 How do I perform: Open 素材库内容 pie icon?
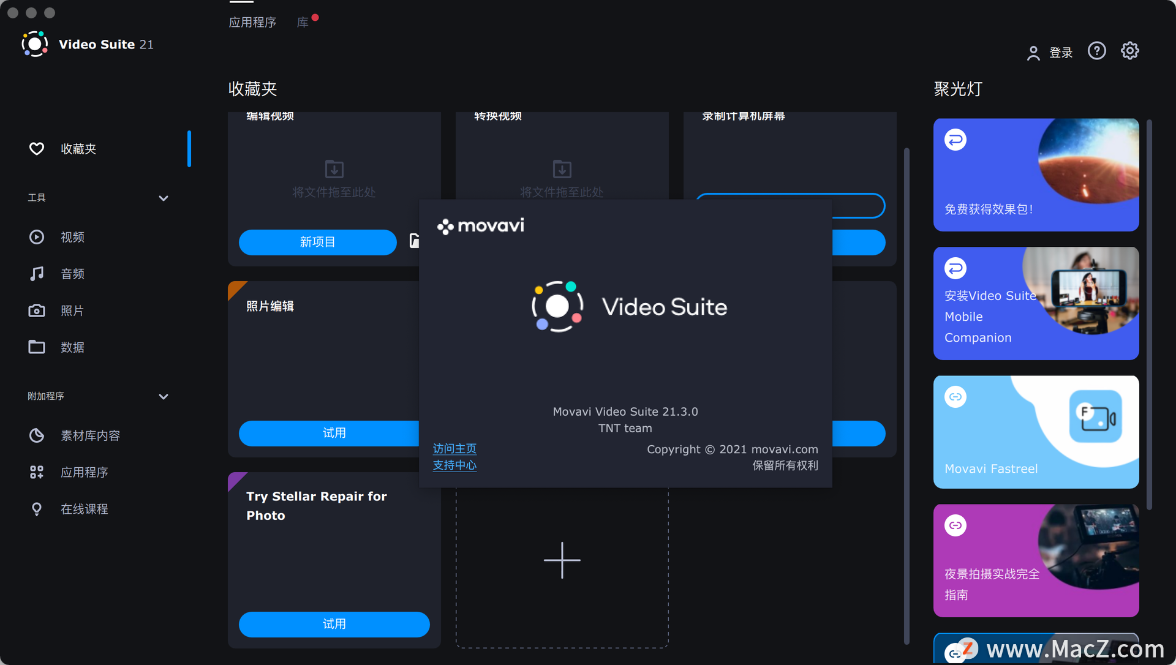[x=37, y=435]
